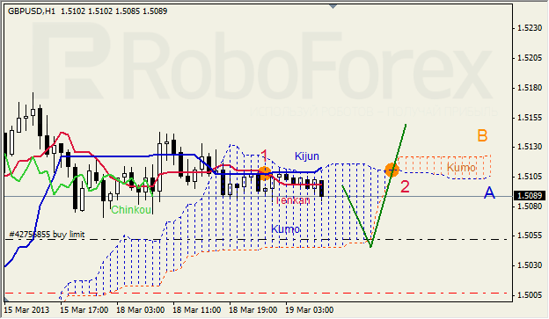Select the 1.5005 price axis label
549x319 pixels.
point(530,295)
